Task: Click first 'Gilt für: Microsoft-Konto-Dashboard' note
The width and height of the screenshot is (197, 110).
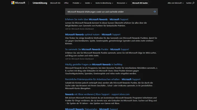Action: click(79, 29)
